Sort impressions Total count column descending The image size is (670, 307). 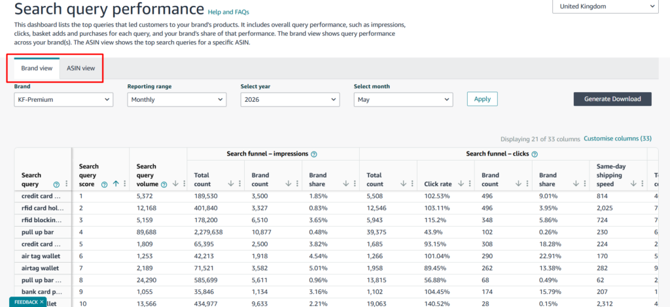click(231, 184)
